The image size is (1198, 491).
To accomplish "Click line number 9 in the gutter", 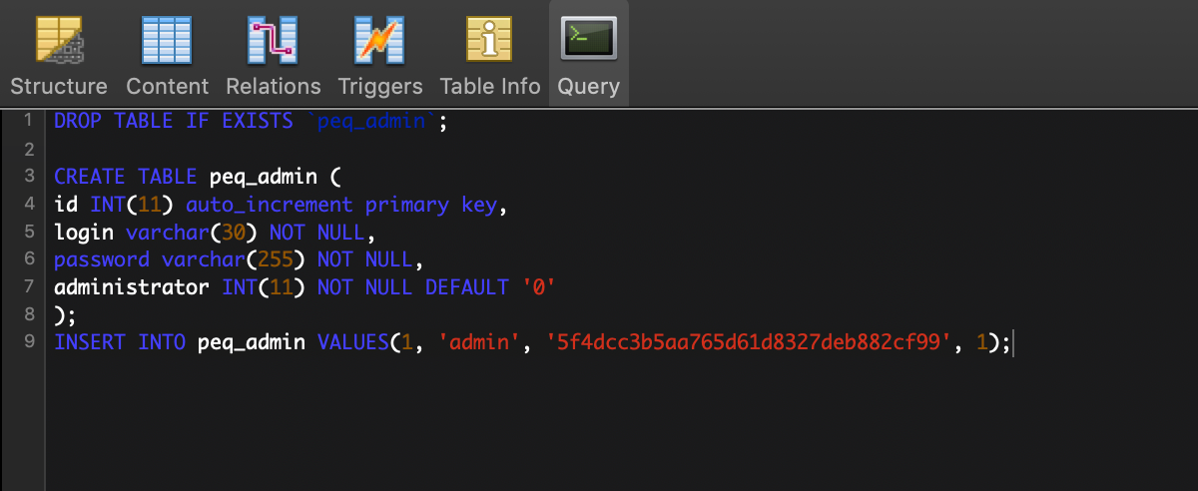I will coord(28,342).
